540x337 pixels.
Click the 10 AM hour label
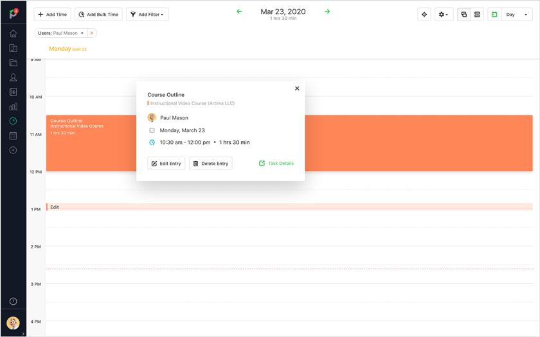pyautogui.click(x=35, y=98)
